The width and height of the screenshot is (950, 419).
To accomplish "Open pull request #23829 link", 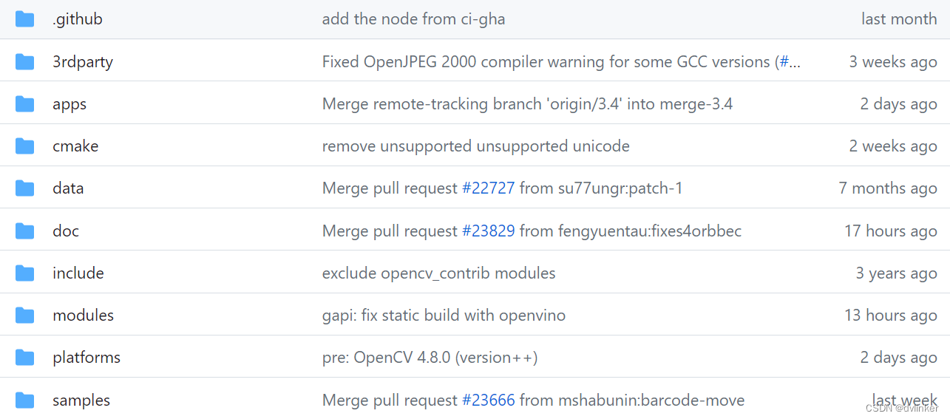I will 488,231.
